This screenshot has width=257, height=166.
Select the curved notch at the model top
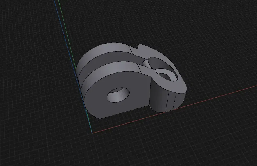click(x=138, y=47)
